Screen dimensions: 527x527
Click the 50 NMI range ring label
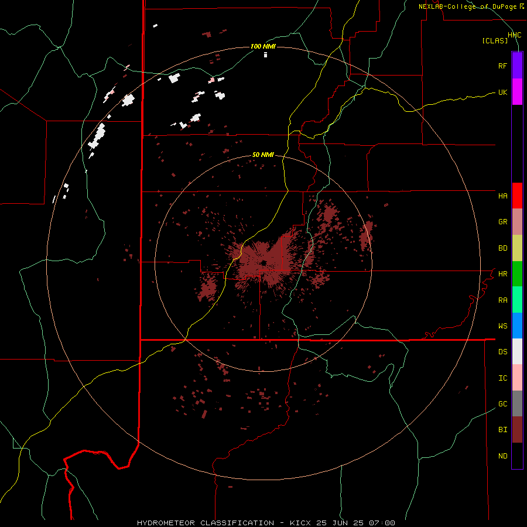pos(263,155)
